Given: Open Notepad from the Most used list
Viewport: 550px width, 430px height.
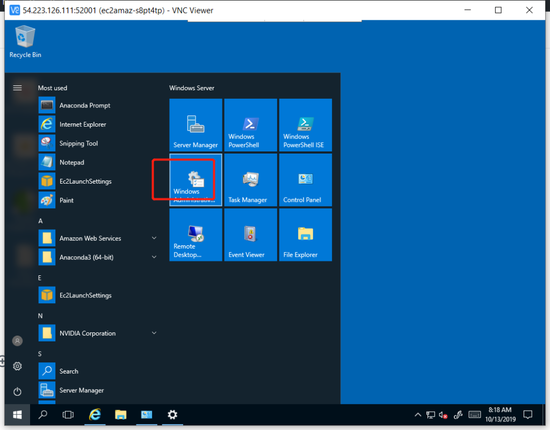Looking at the screenshot, I should [71, 162].
